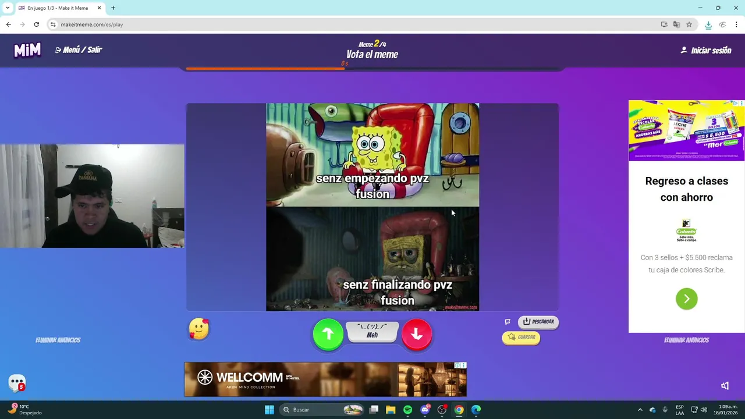The image size is (745, 419).
Task: Click the green arrow in the Colanta ad
Action: click(x=687, y=299)
